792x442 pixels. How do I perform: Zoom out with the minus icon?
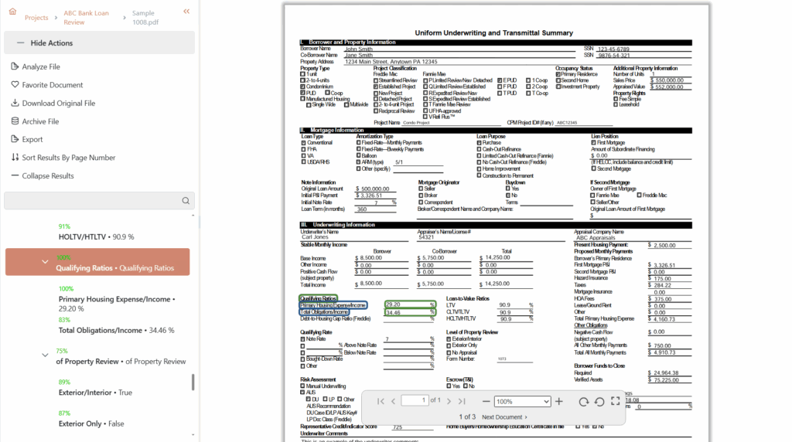[x=486, y=401]
